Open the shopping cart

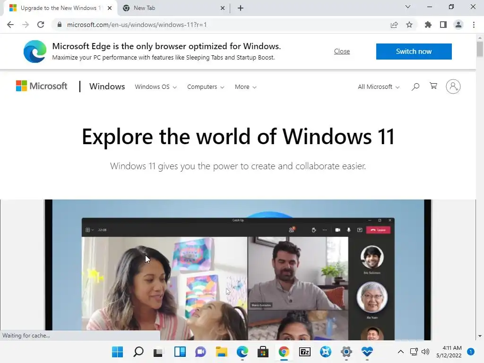click(433, 86)
